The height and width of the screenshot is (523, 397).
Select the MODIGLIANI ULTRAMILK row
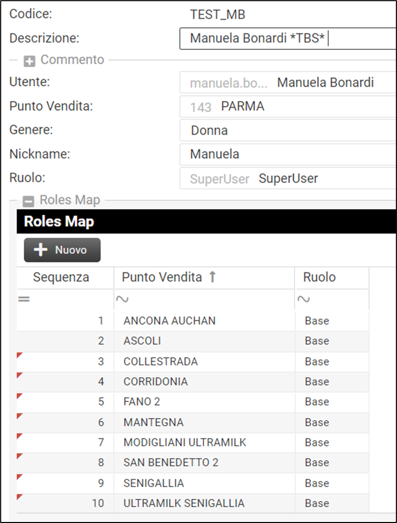[x=185, y=442]
